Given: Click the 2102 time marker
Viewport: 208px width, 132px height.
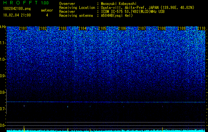Looking at the screenshot, I should (x=43, y=28).
